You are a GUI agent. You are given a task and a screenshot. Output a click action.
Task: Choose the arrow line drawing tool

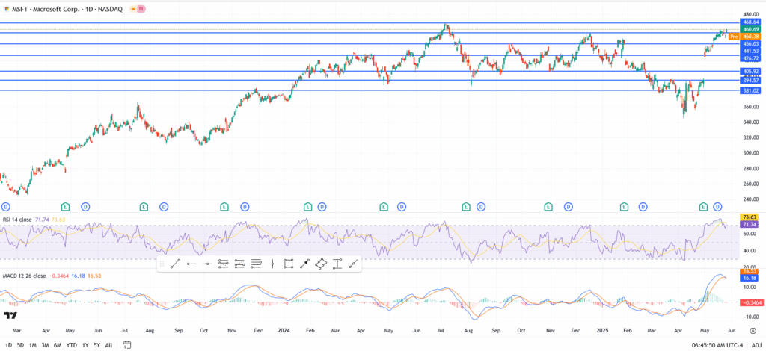coord(304,264)
